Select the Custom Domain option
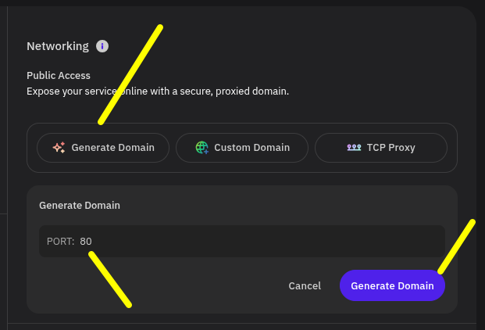The height and width of the screenshot is (330, 485). tap(242, 148)
